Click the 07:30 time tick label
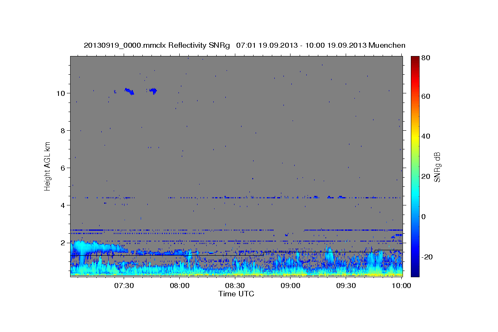The width and height of the screenshot is (498, 332). click(x=124, y=286)
